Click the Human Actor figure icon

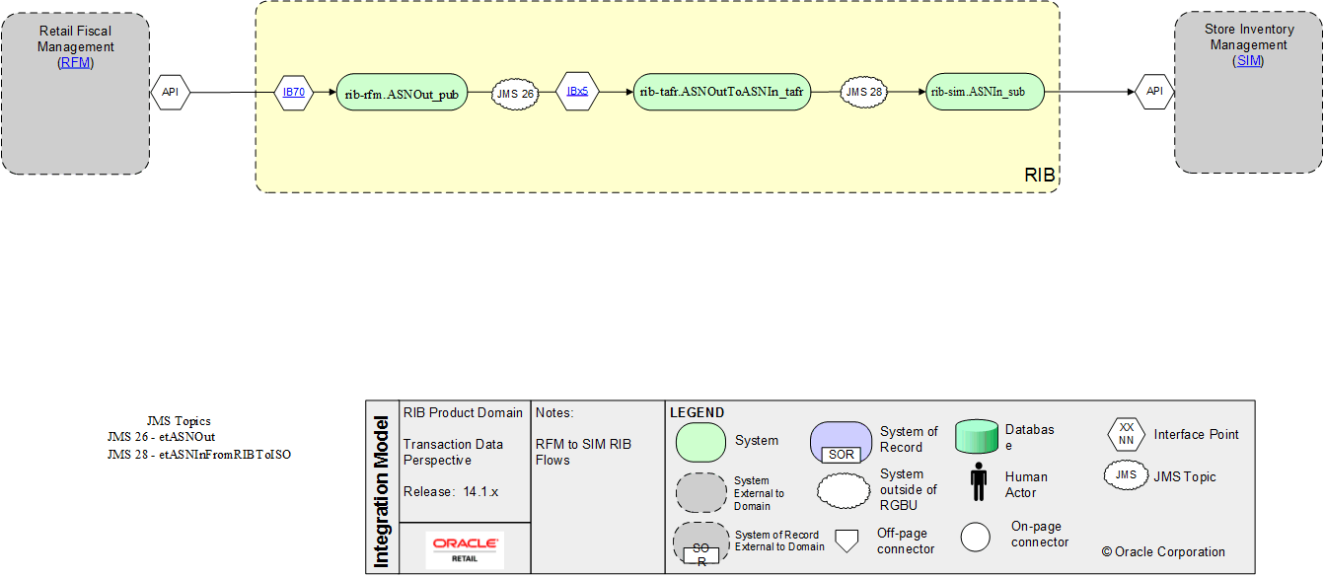pyautogui.click(x=978, y=482)
